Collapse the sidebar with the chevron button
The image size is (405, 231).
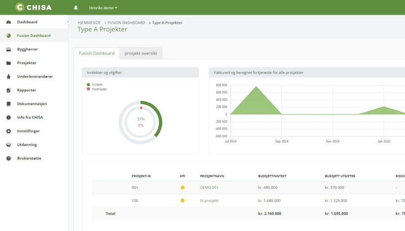click(68, 21)
